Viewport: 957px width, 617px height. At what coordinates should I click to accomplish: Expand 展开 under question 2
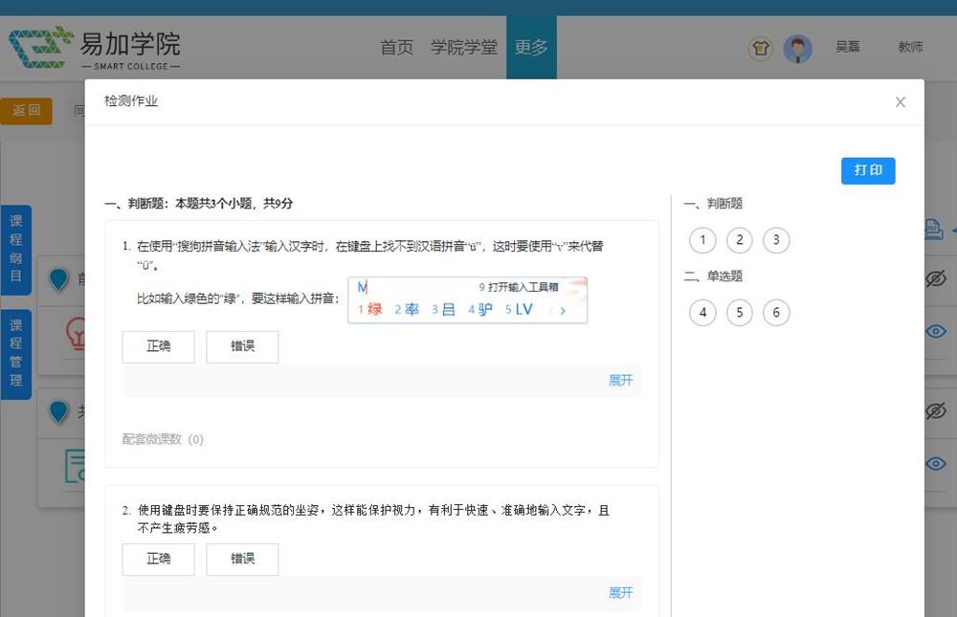coord(620,592)
